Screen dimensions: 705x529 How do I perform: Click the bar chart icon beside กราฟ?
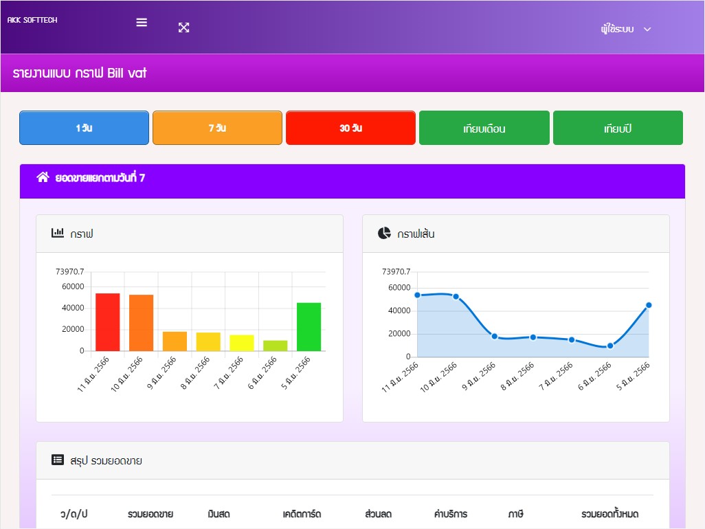[x=58, y=234]
